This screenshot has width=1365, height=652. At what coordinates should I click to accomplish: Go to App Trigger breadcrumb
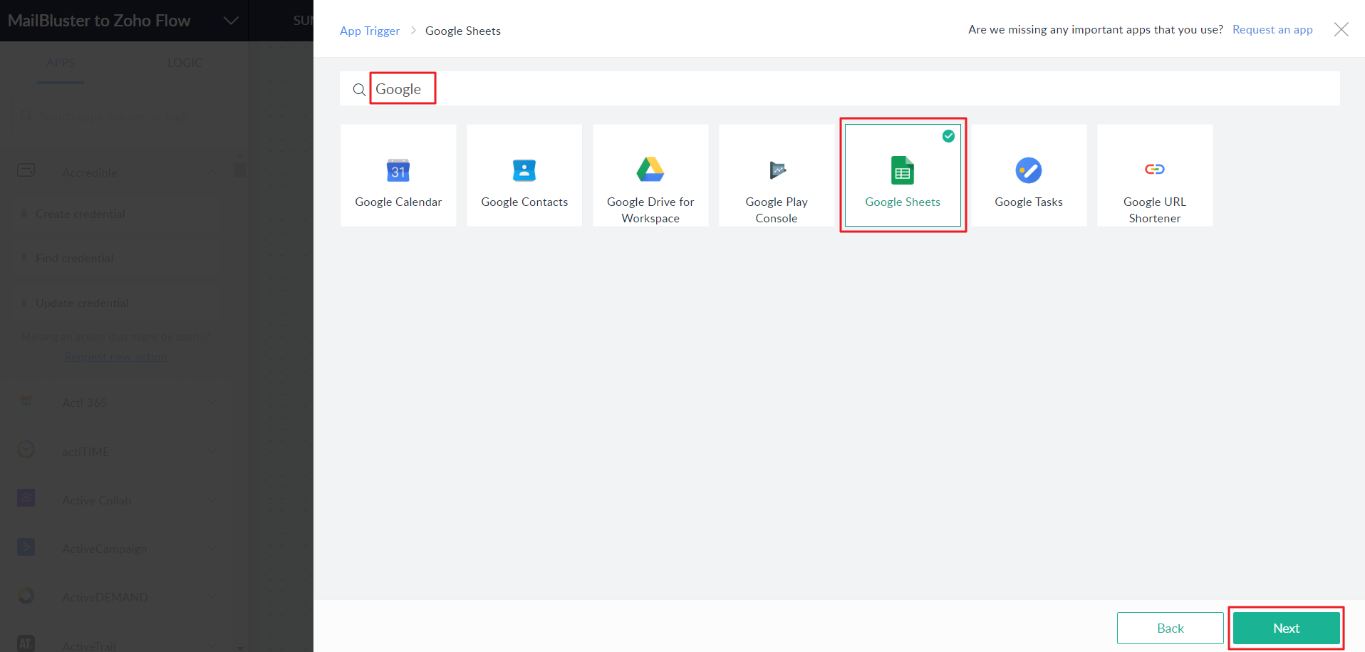pyautogui.click(x=369, y=31)
